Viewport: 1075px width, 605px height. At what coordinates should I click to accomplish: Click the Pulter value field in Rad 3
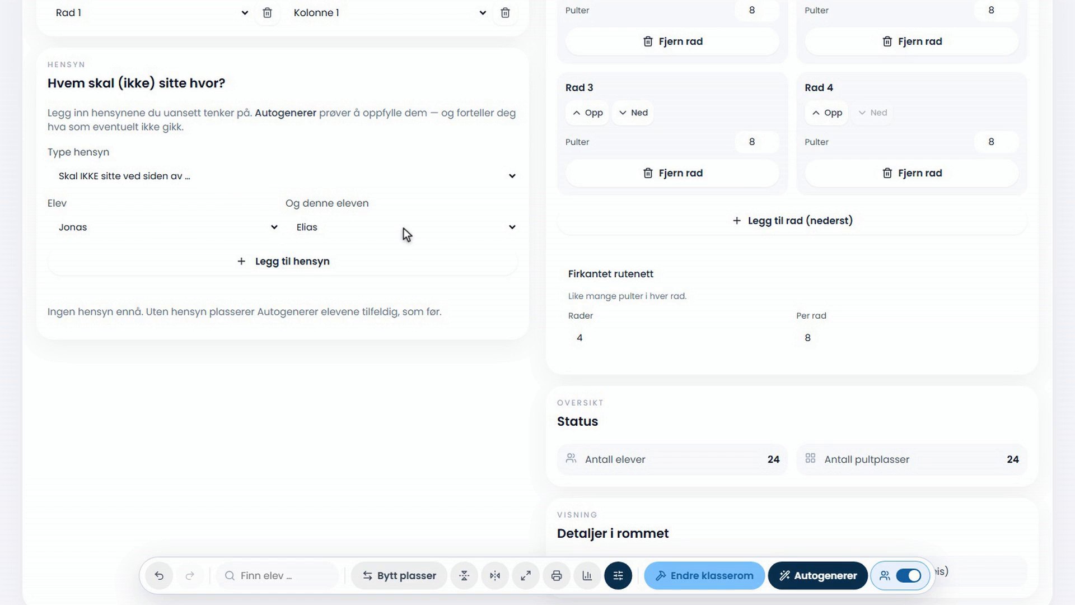[757, 142]
